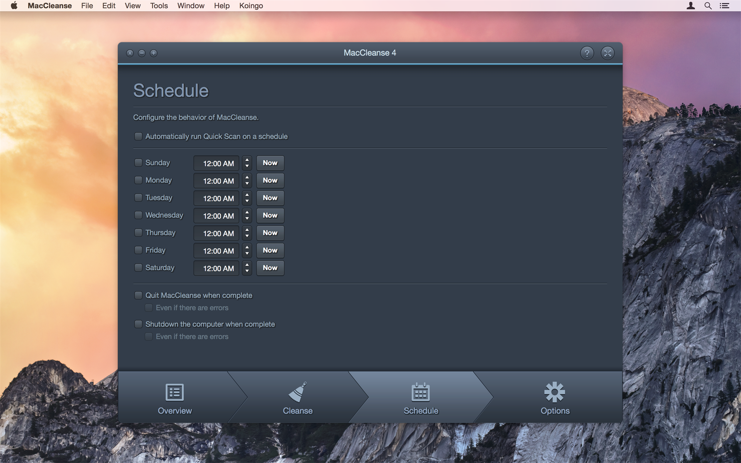Open the Edit menu
Screen dimensions: 741x463
109,5
